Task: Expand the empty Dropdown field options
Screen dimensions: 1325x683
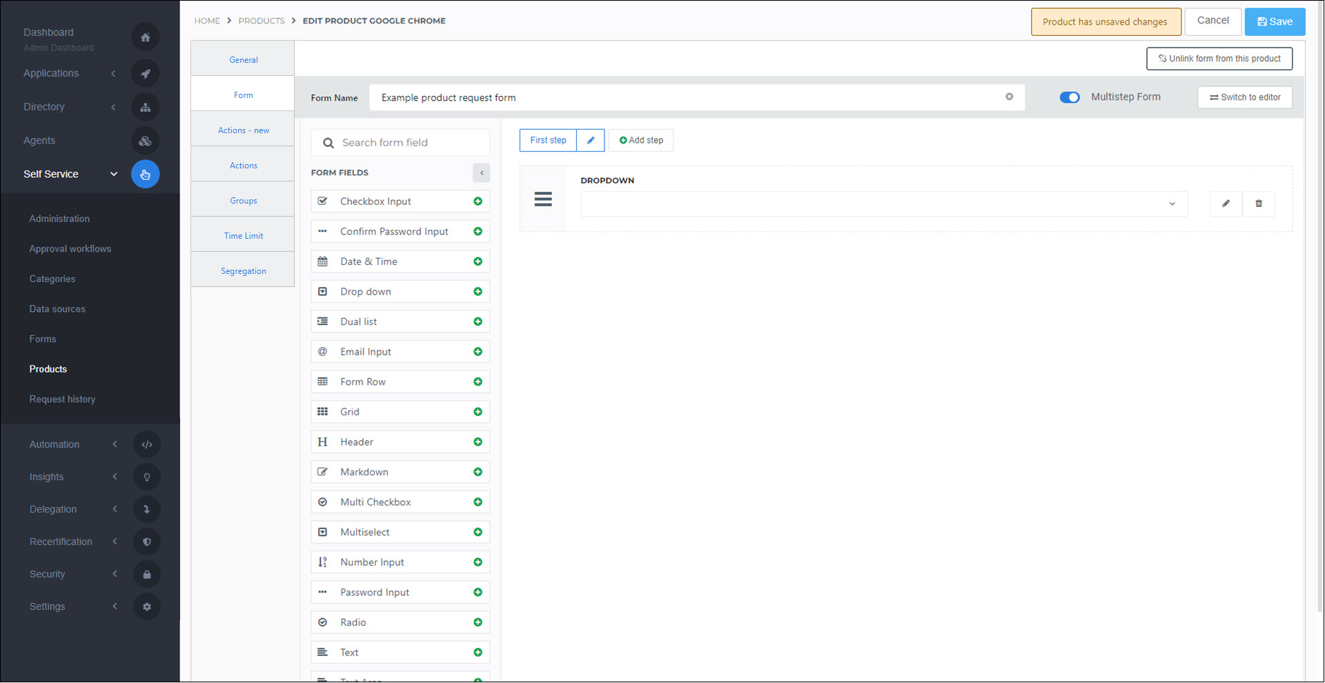Action: click(x=1172, y=204)
